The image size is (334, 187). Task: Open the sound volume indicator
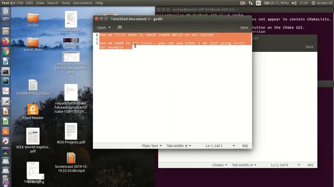pos(294,3)
